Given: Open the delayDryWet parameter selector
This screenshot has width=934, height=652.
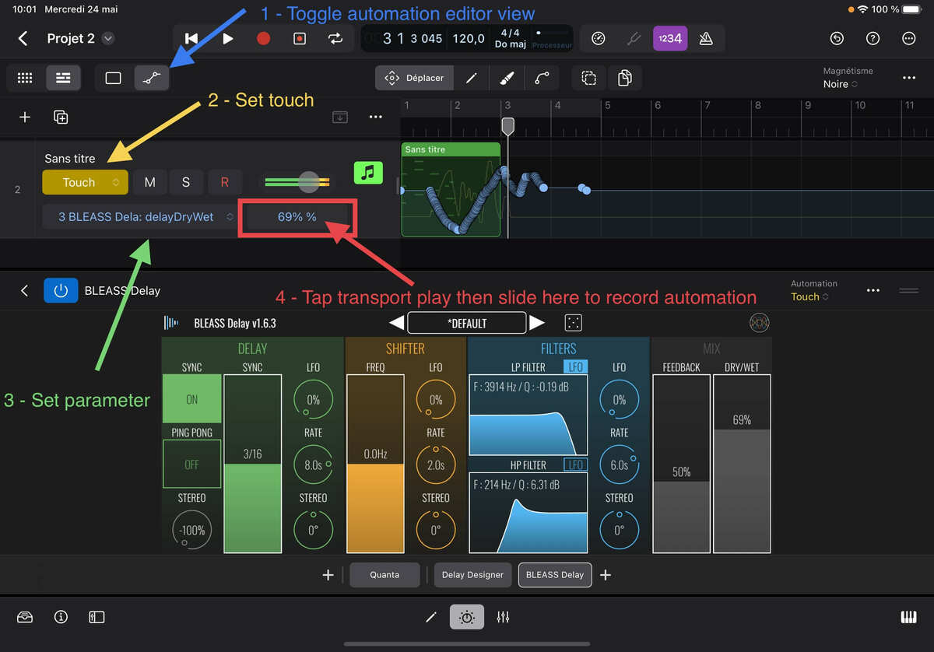Looking at the screenshot, I should tap(140, 216).
